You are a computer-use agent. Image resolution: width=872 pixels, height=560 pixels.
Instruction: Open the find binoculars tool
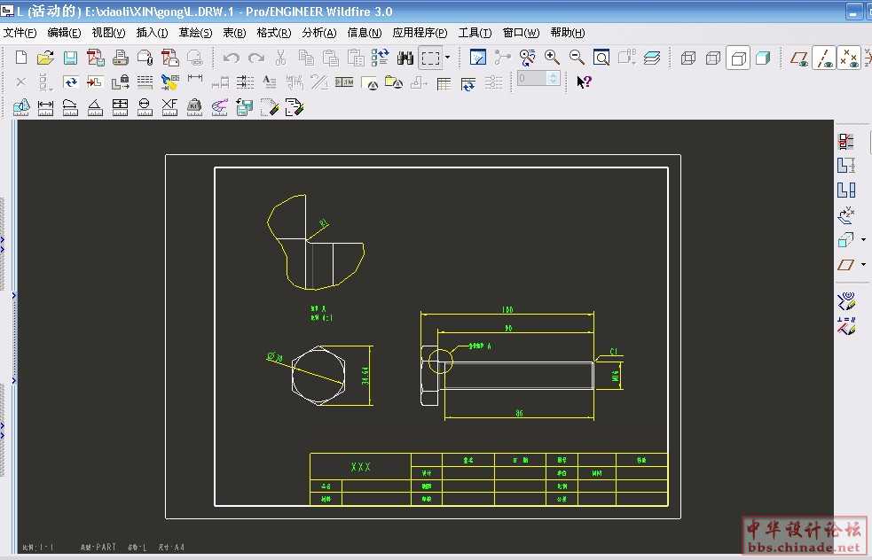pyautogui.click(x=405, y=58)
